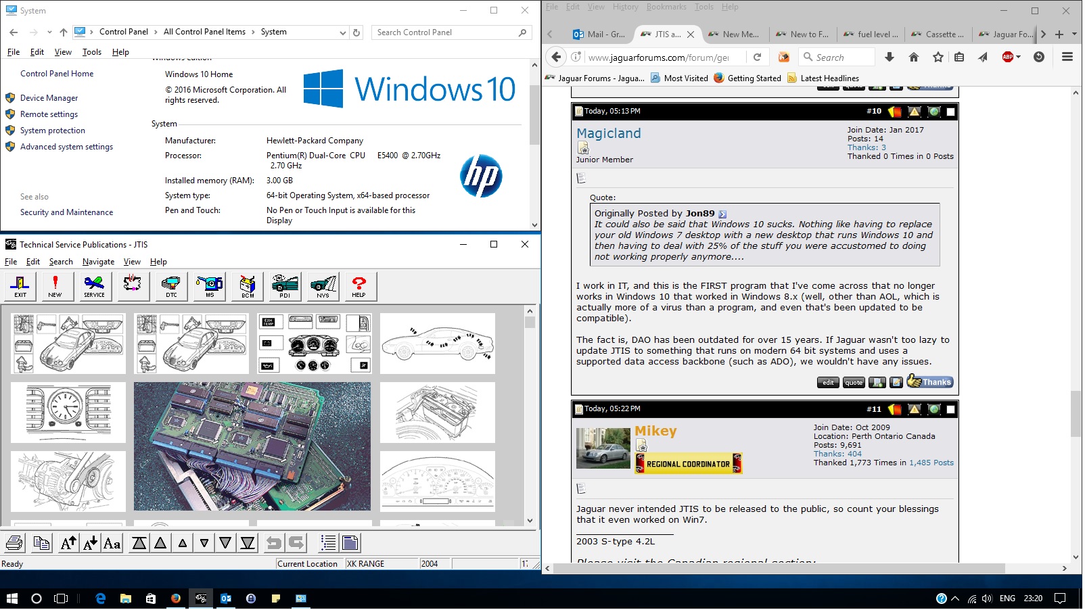Reload the Jaguar forums page
The width and height of the screenshot is (1085, 610).
pyautogui.click(x=758, y=57)
